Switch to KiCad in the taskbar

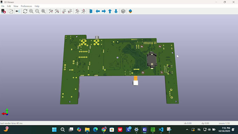(145, 129)
